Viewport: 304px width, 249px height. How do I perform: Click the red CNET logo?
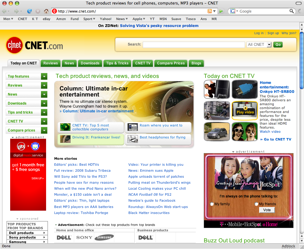pyautogui.click(x=14, y=45)
